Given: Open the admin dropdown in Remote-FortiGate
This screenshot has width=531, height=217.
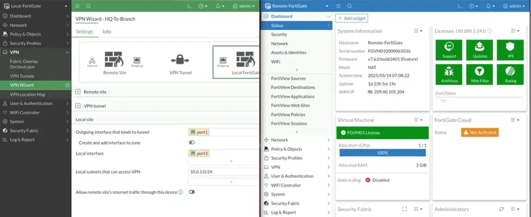Looking at the screenshot, I should 514,6.
